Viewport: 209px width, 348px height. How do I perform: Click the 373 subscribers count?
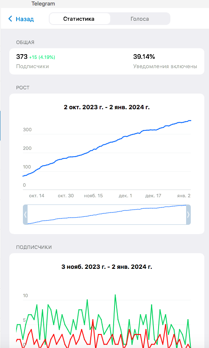coord(22,57)
